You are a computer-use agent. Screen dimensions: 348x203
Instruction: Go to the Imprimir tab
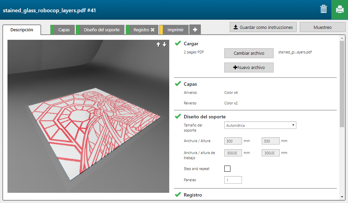(x=174, y=30)
